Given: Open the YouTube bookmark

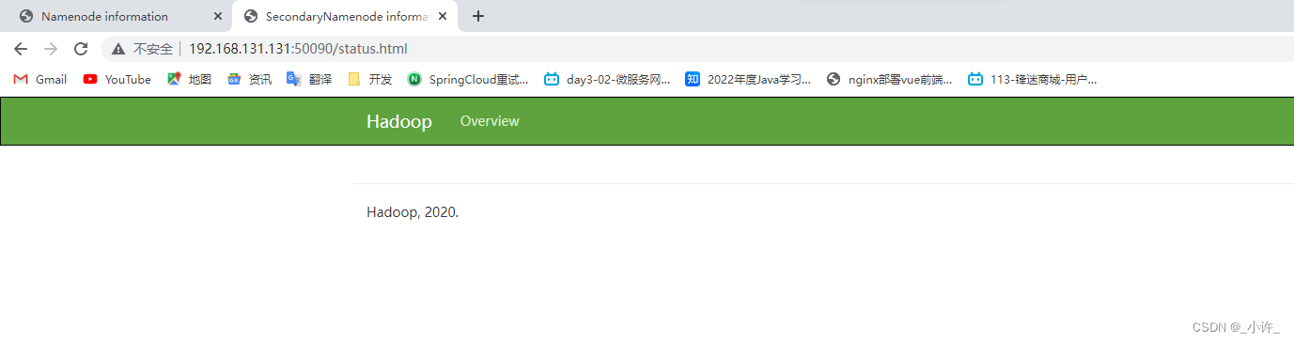Looking at the screenshot, I should (x=117, y=80).
